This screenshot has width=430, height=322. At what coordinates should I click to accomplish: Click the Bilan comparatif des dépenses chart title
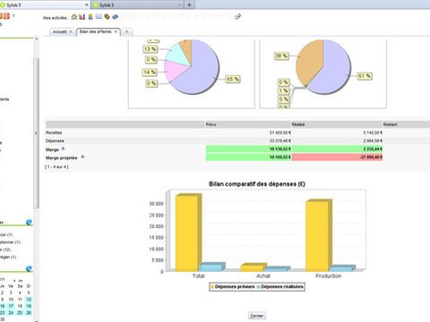click(x=257, y=184)
